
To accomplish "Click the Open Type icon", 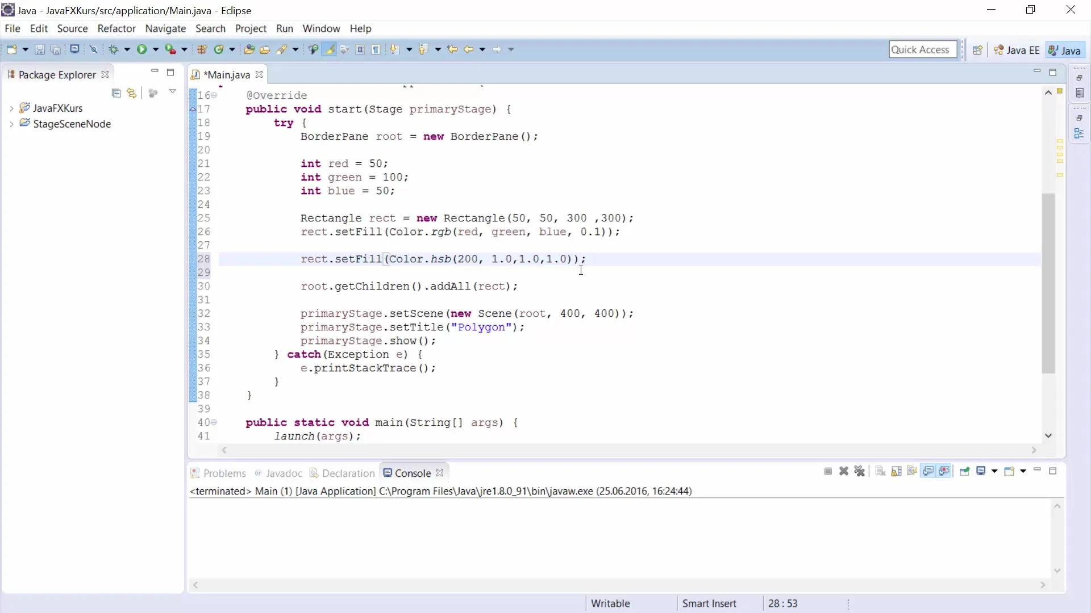I will [x=249, y=49].
